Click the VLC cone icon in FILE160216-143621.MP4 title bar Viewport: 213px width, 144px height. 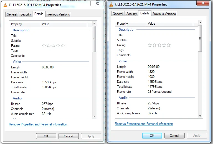111,4
